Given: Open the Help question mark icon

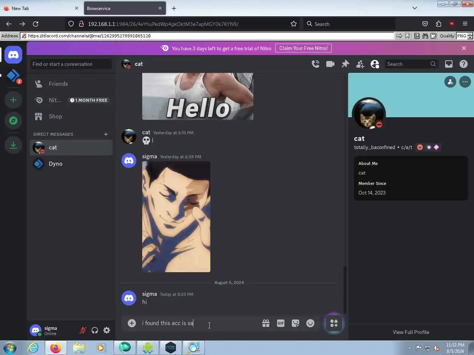Looking at the screenshot, I should click(x=464, y=64).
